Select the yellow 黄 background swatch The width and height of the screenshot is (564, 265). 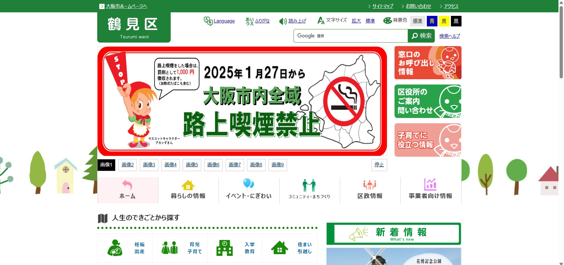(x=444, y=21)
